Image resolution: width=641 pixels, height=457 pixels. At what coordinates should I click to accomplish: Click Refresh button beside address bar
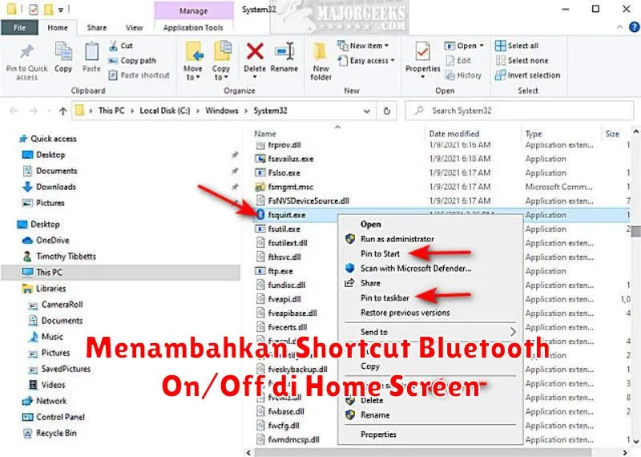click(x=386, y=111)
